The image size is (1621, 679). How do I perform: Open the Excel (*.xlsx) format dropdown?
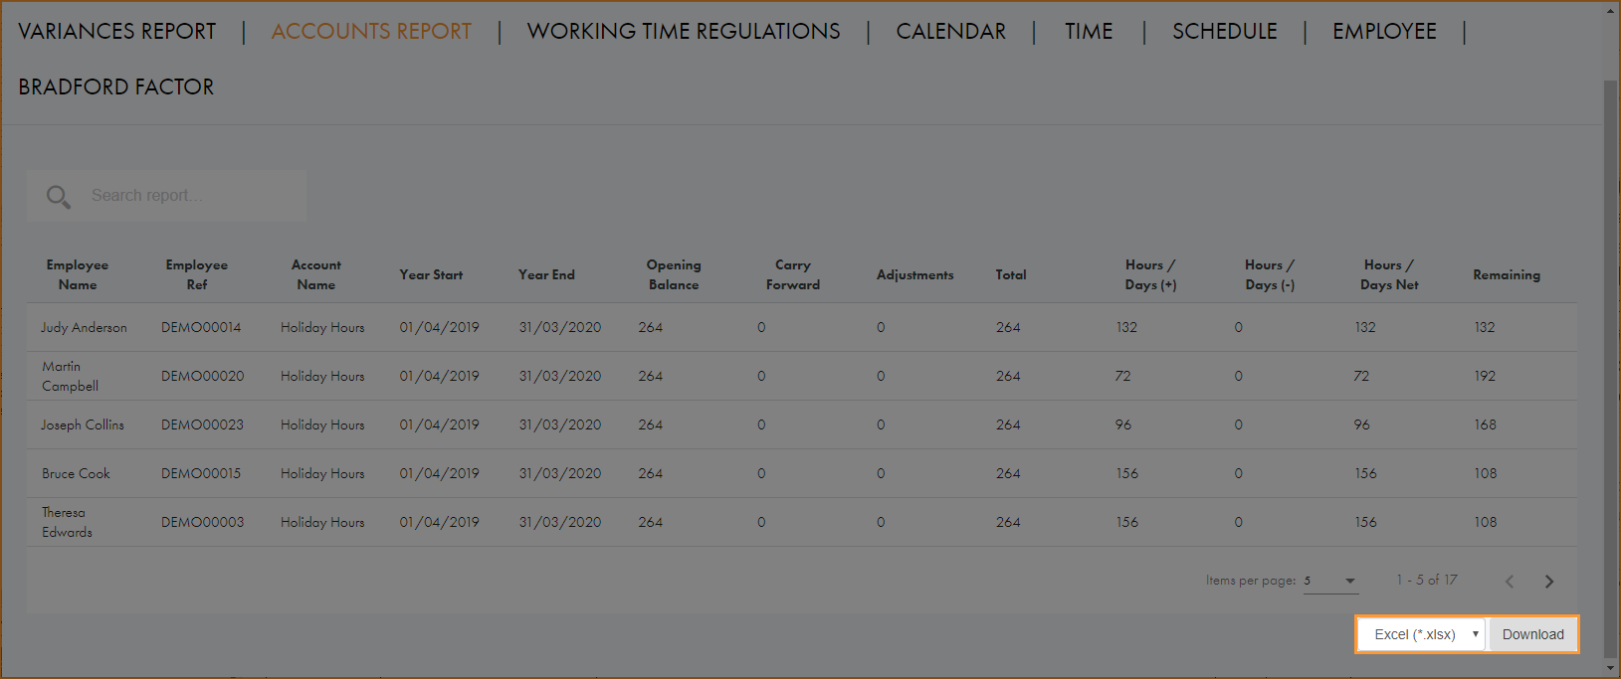1421,634
